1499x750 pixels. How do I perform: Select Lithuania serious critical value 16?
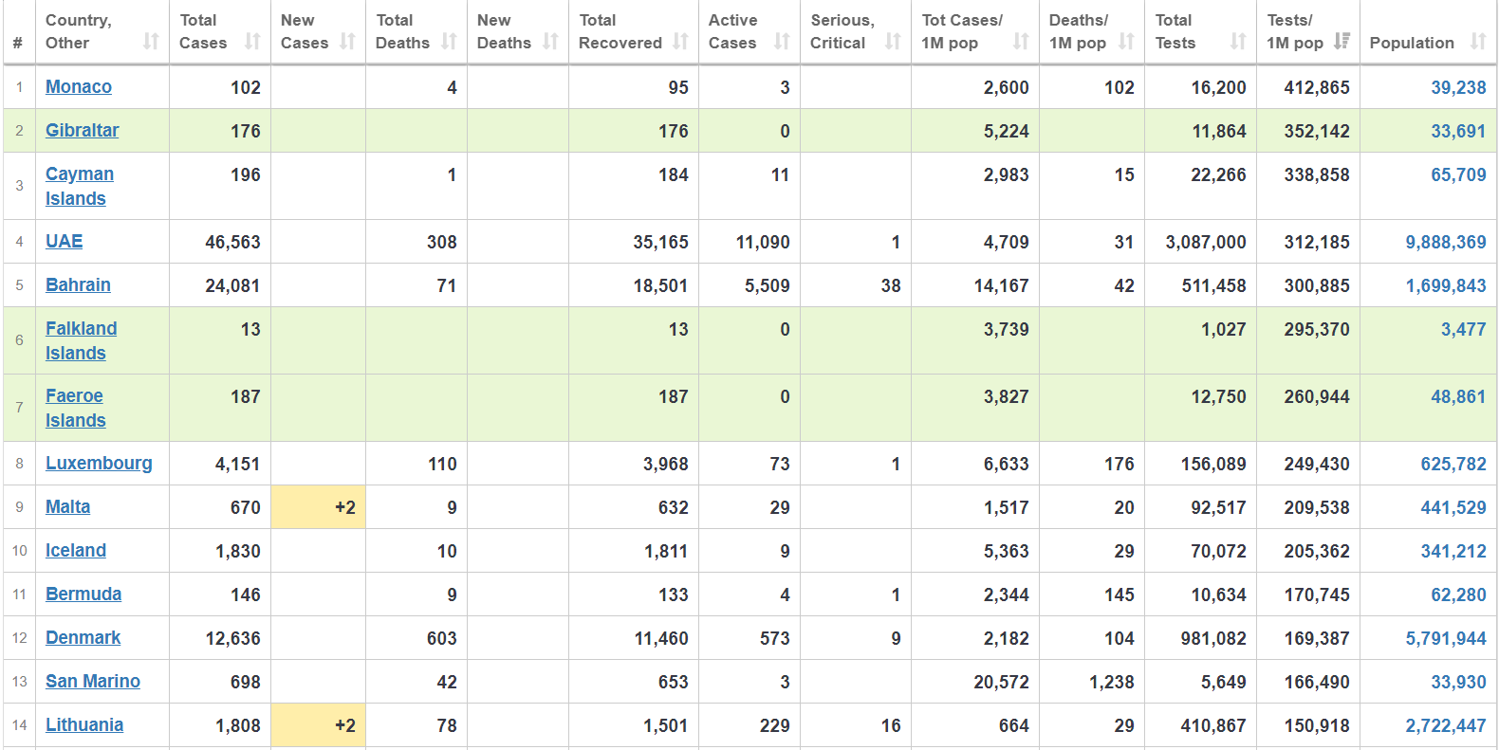(x=891, y=725)
